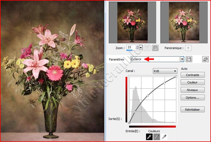Screen dimensions: 211x142
Task: Select the black point eyedropper
Action: pos(149,137)
